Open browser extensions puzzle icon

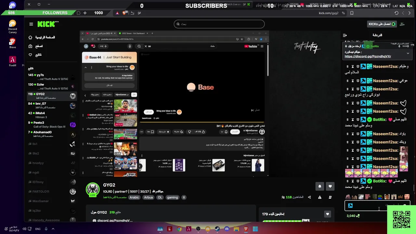click(78, 13)
